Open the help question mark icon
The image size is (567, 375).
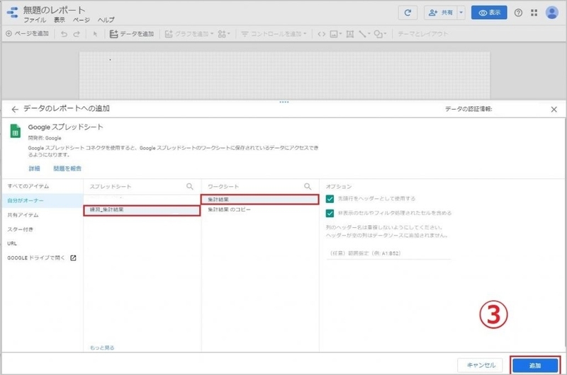point(518,13)
